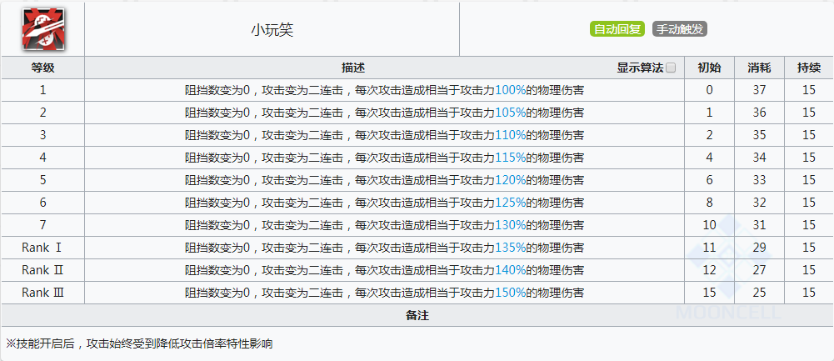Screen dimensions: 834x361
Task: Select level cell 5
Action: pyautogui.click(x=42, y=180)
